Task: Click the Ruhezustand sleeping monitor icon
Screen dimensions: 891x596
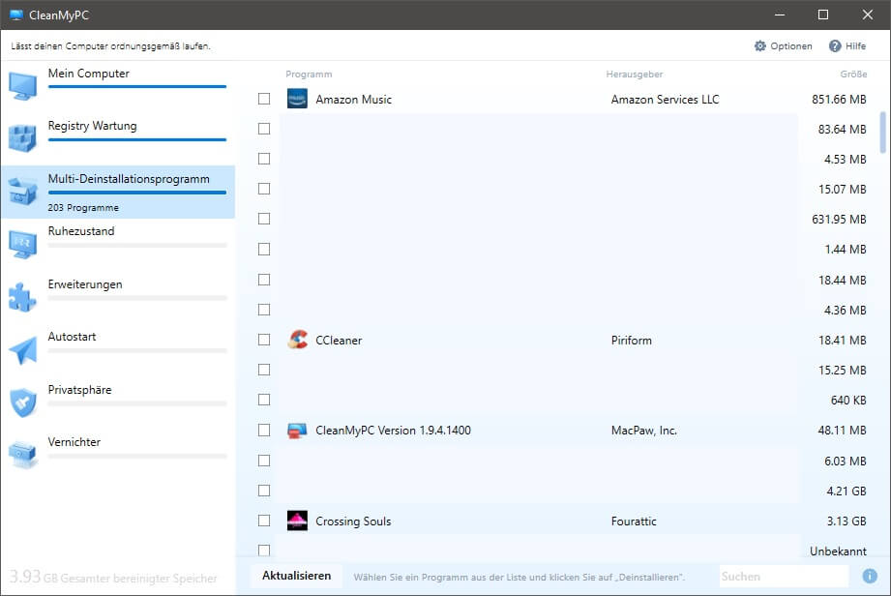Action: coord(22,244)
